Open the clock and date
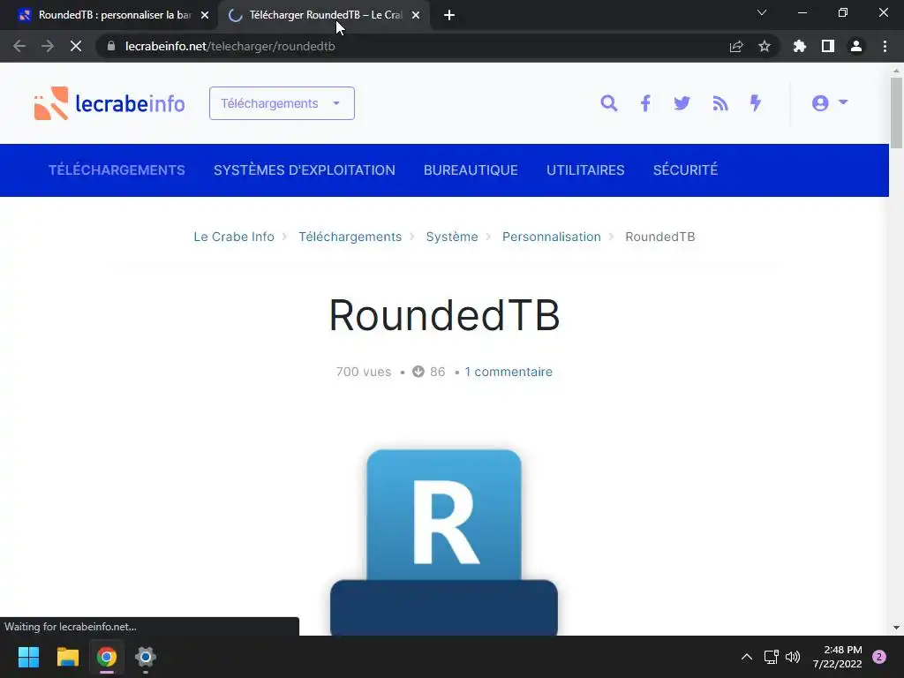The width and height of the screenshot is (904, 678). click(x=838, y=657)
